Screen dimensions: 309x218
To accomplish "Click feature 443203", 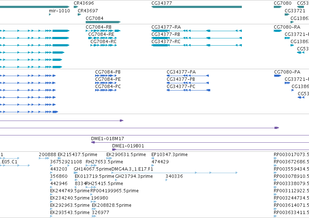I will [x=59, y=169].
